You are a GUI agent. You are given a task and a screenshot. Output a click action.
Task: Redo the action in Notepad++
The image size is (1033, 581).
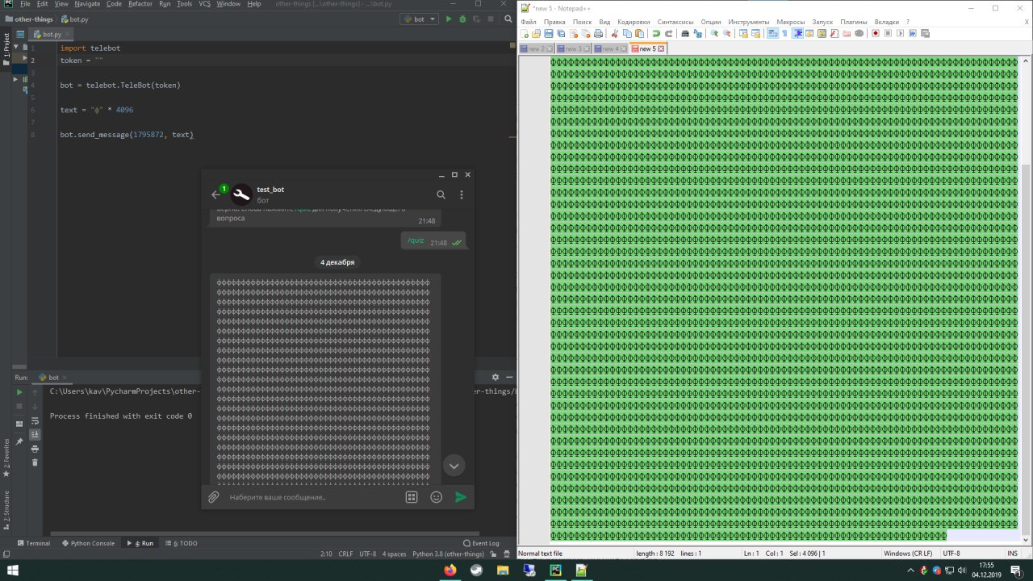point(668,34)
